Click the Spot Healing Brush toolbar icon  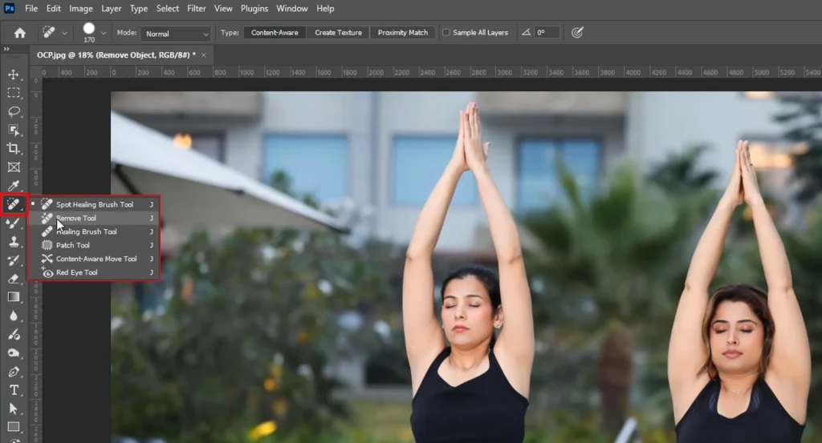(x=14, y=204)
